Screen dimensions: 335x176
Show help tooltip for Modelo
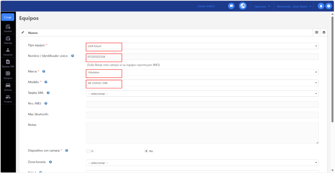click(46, 82)
